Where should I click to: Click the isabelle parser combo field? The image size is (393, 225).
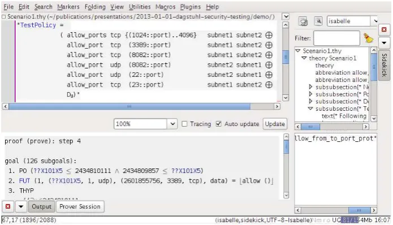click(x=349, y=21)
